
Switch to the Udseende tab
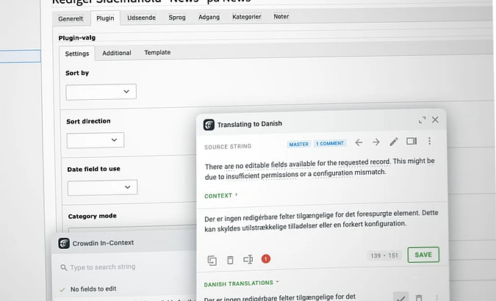click(x=141, y=18)
